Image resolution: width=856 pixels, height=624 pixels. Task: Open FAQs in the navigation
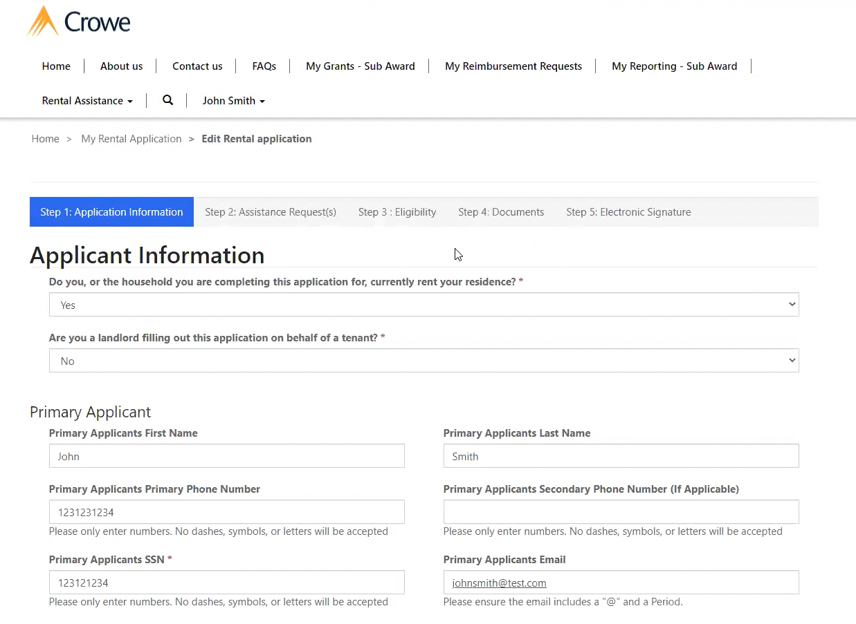point(264,66)
